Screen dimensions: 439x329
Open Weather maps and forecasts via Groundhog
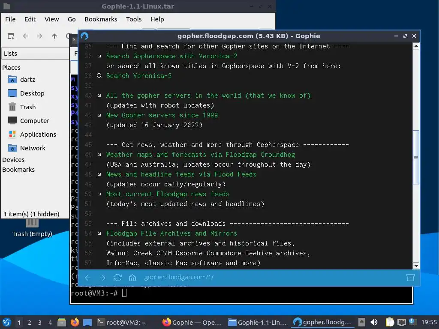tap(201, 155)
